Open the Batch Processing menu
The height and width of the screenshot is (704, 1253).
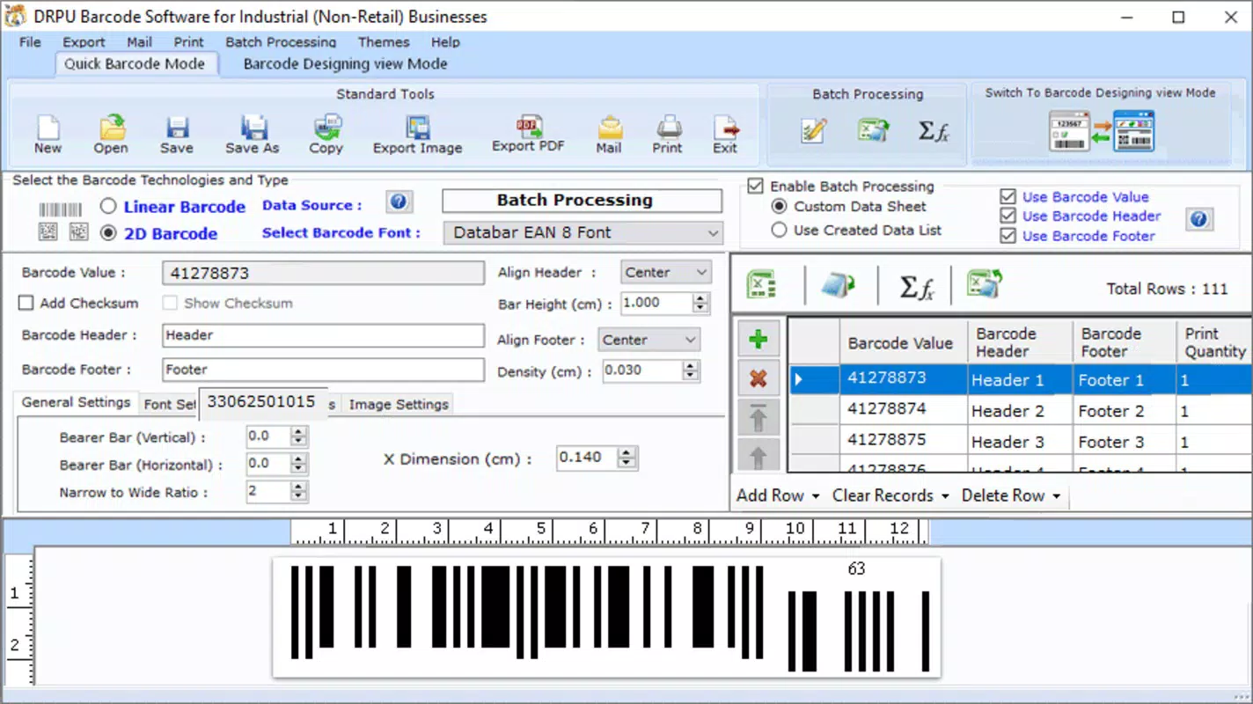(281, 41)
